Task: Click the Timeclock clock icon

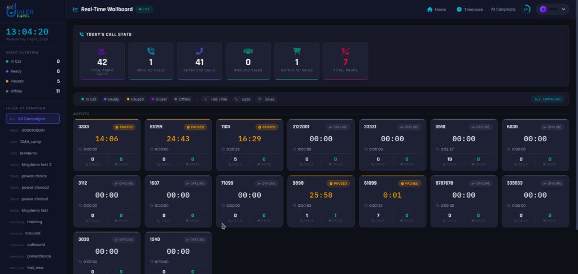Action: [459, 10]
